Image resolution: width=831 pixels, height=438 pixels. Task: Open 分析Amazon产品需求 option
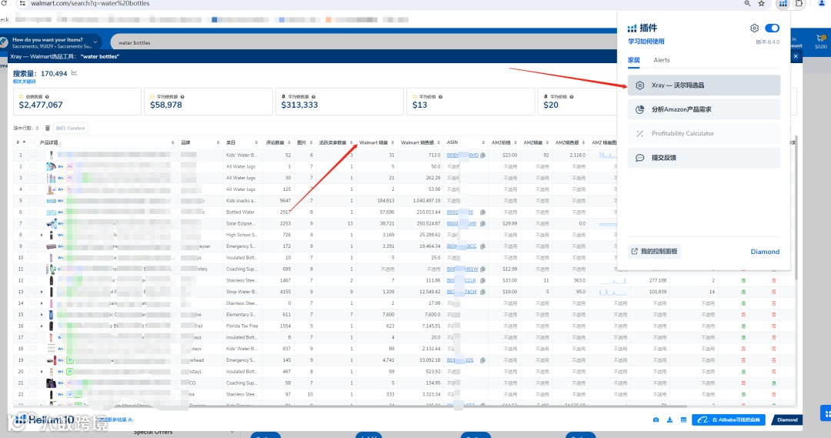tap(704, 109)
